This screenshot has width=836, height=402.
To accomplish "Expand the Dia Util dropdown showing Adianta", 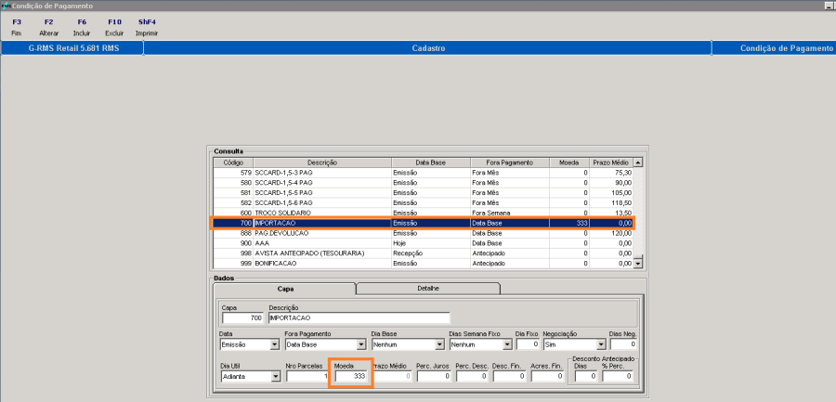I will coord(274,377).
